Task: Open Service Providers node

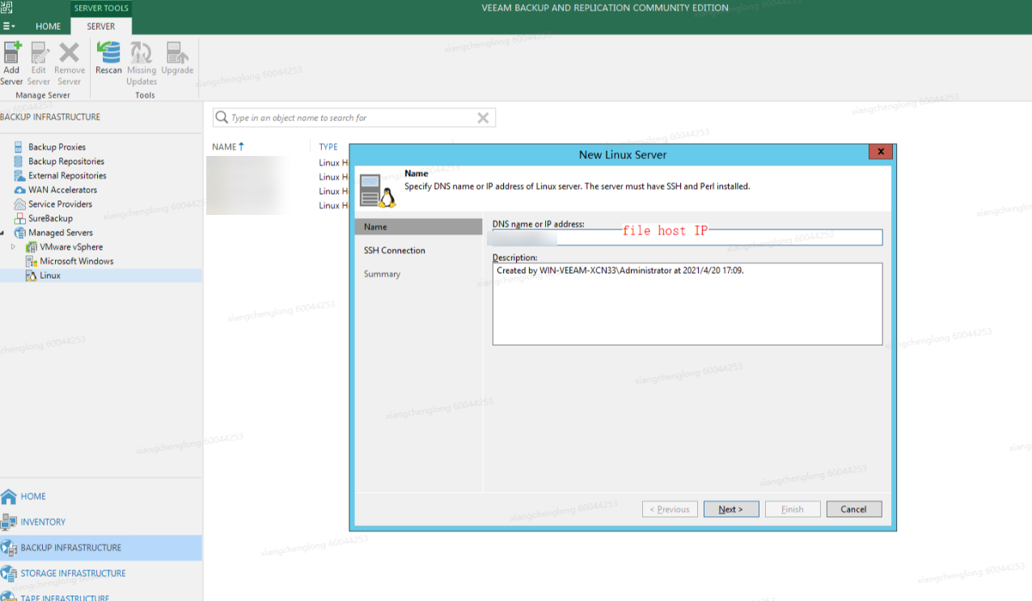Action: [x=60, y=204]
